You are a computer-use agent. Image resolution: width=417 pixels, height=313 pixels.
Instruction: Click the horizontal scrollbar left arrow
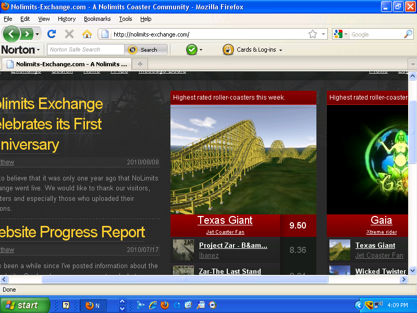4,279
